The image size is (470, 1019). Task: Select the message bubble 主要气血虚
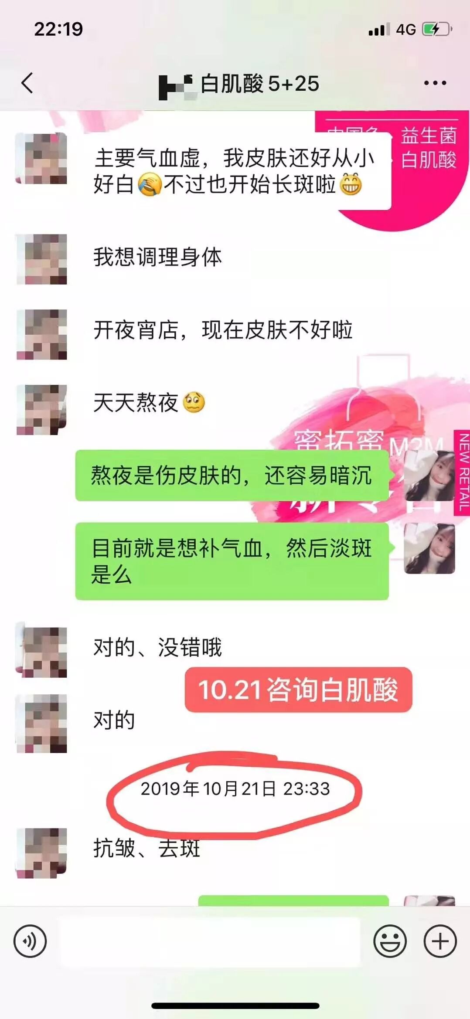234,171
